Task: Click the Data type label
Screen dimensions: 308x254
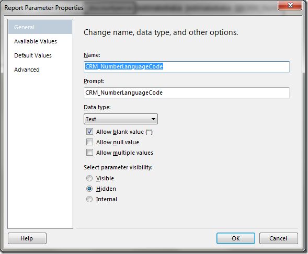Action: (97, 107)
